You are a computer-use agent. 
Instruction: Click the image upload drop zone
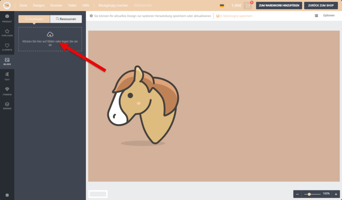50,39
